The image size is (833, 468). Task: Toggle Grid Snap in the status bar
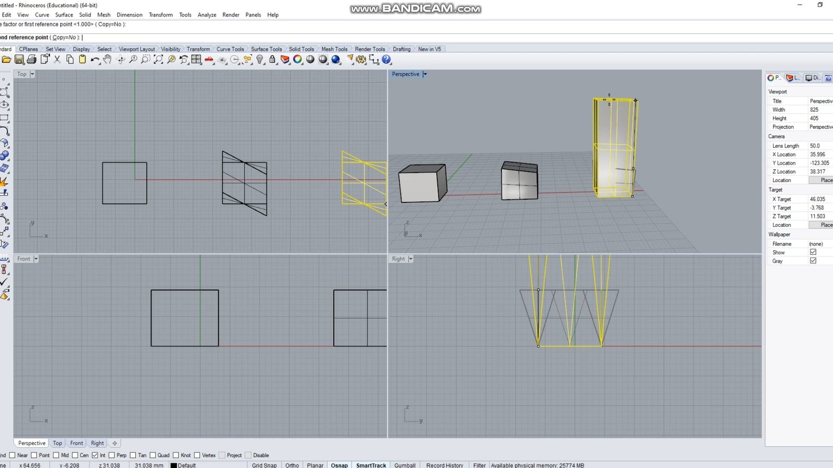tap(264, 465)
